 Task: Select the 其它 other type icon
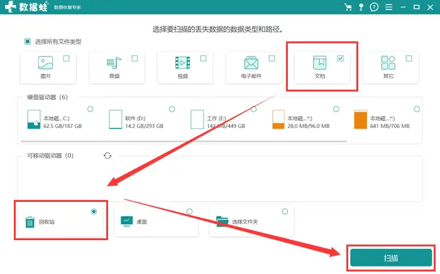[388, 63]
